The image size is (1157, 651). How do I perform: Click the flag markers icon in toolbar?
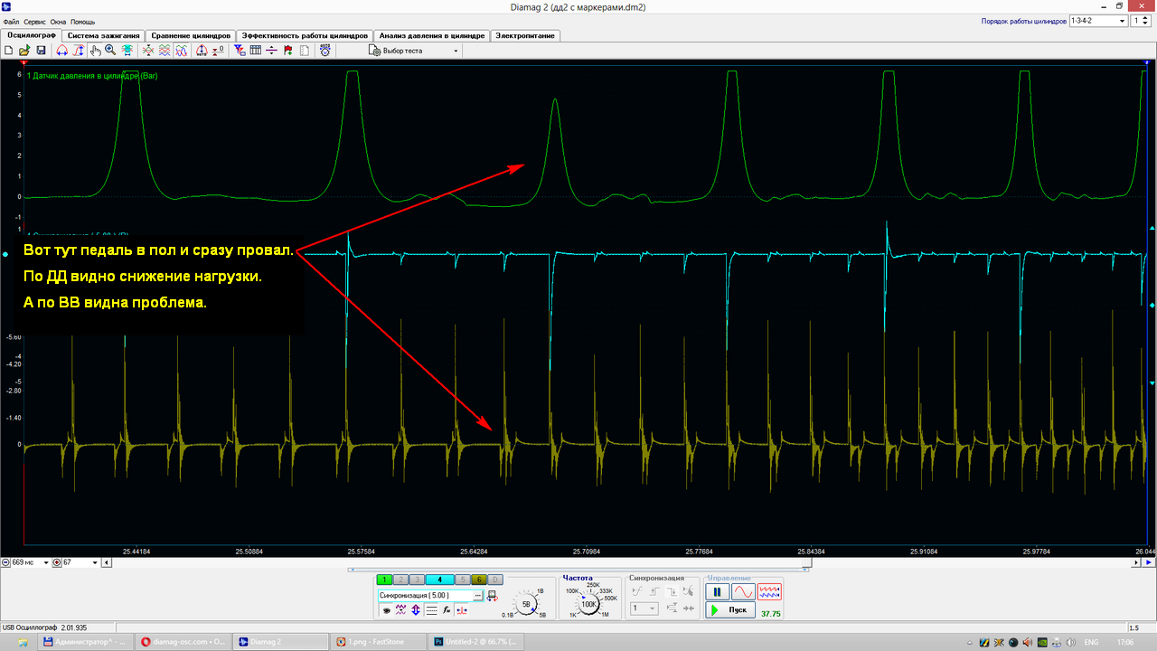[288, 51]
